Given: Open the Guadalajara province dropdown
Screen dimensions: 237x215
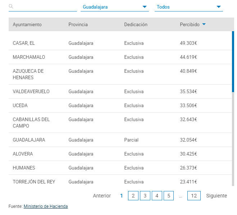Looking at the screenshot, I should [x=114, y=7].
